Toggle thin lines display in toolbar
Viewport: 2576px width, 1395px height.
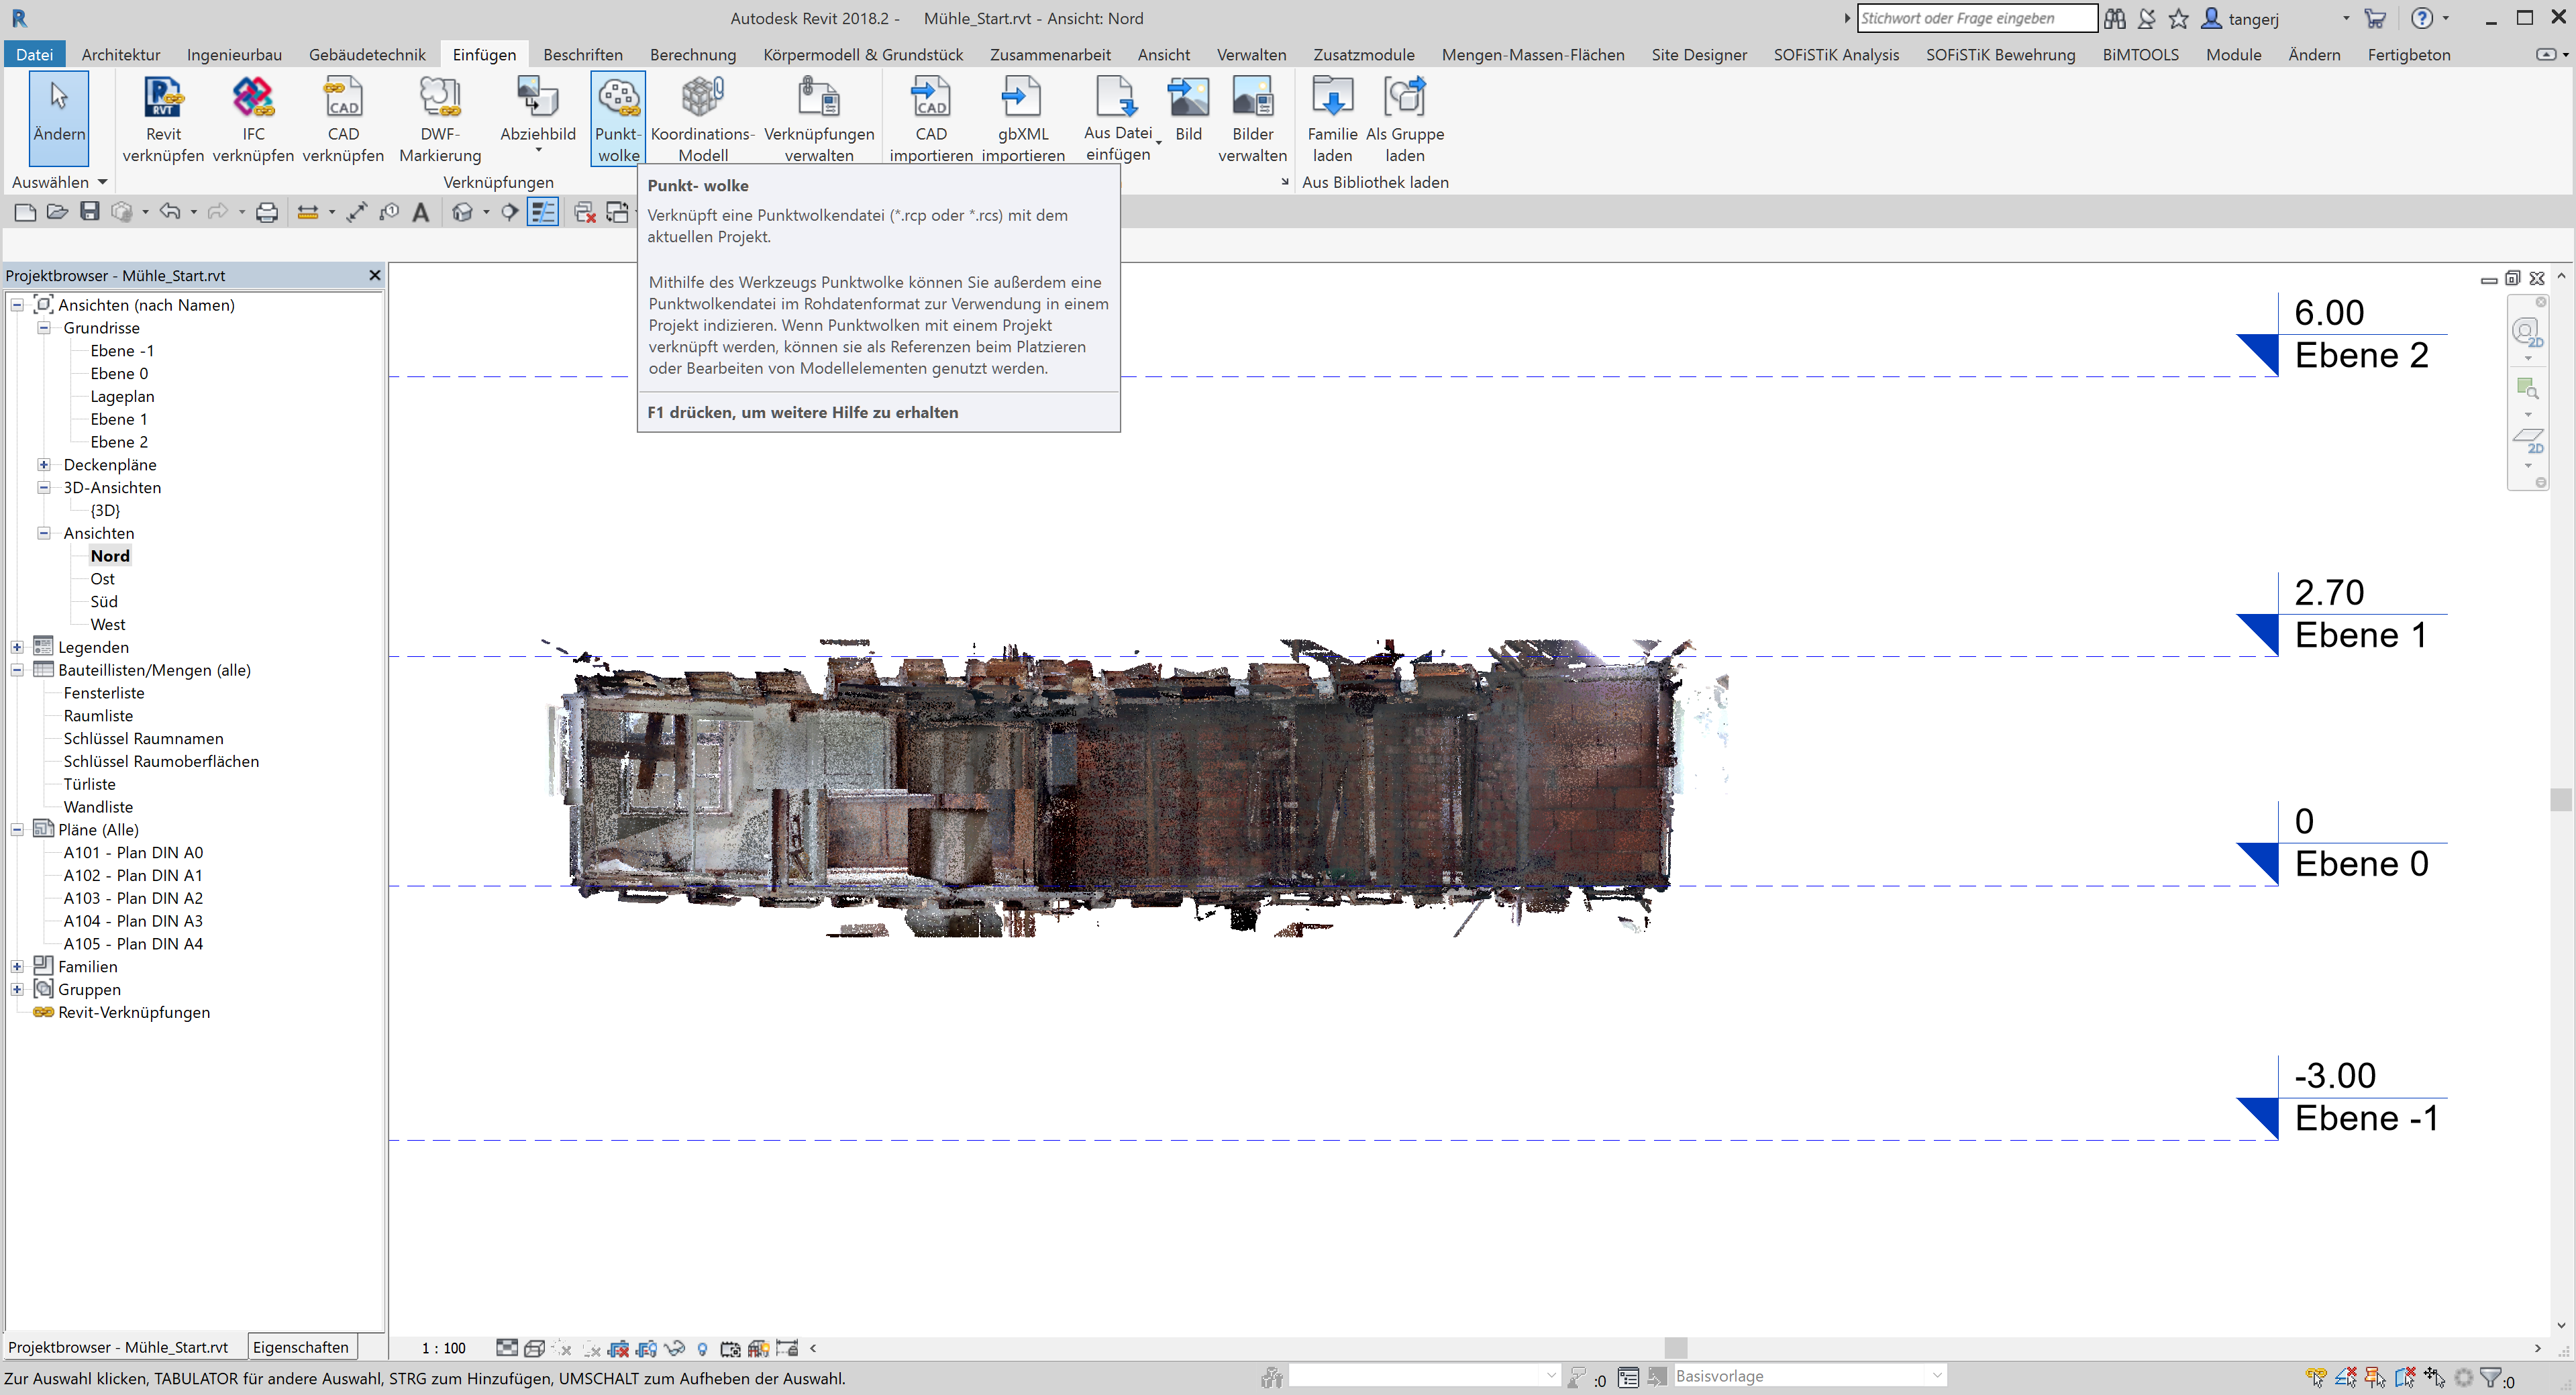pyautogui.click(x=542, y=212)
